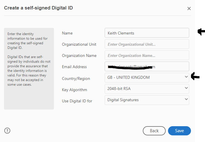Click the Key Algorithm label text
Image resolution: width=205 pixels, height=142 pixels.
[x=74, y=90]
